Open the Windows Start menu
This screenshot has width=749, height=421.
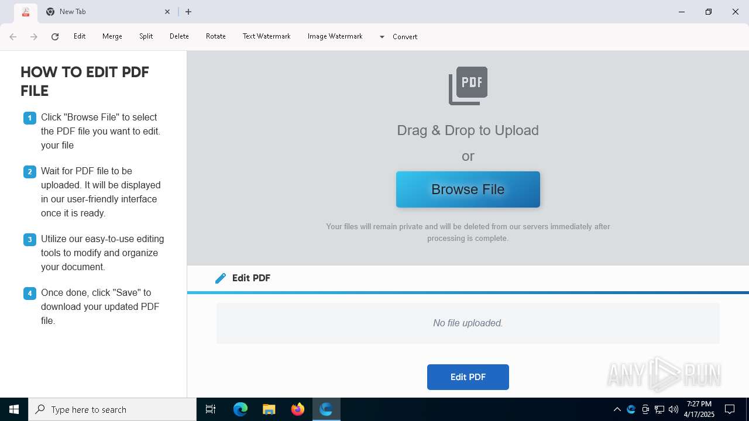14,409
